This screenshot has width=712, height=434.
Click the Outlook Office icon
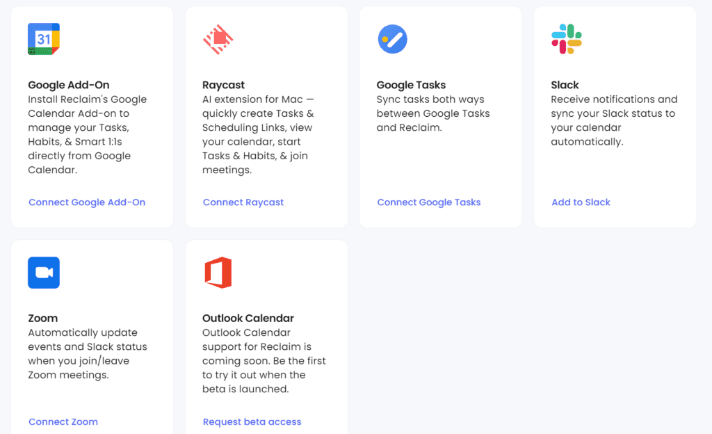tap(218, 273)
